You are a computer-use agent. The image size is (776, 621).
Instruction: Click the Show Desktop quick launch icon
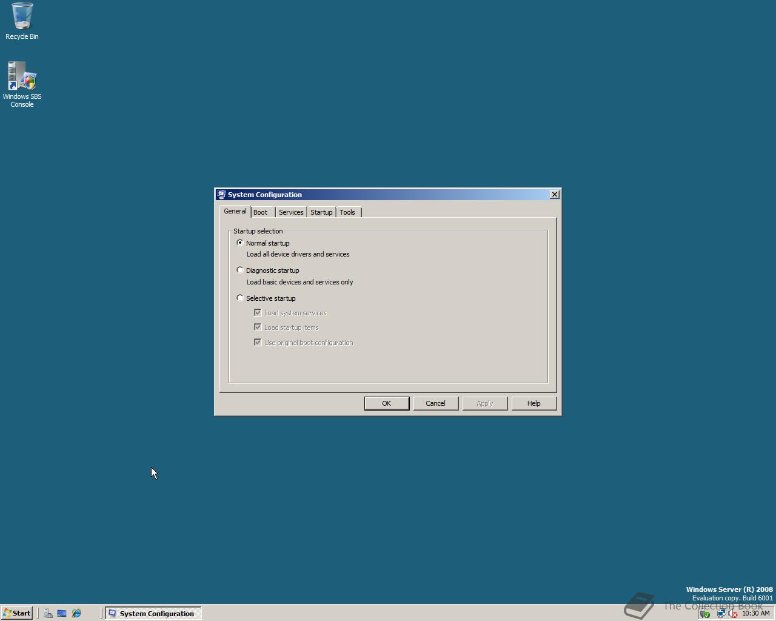click(62, 613)
